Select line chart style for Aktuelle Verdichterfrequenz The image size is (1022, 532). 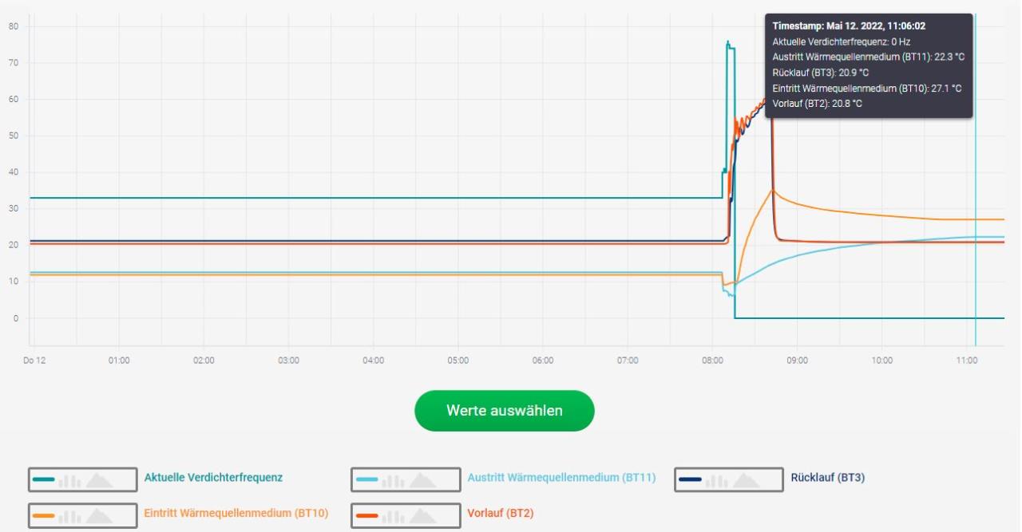coord(44,480)
